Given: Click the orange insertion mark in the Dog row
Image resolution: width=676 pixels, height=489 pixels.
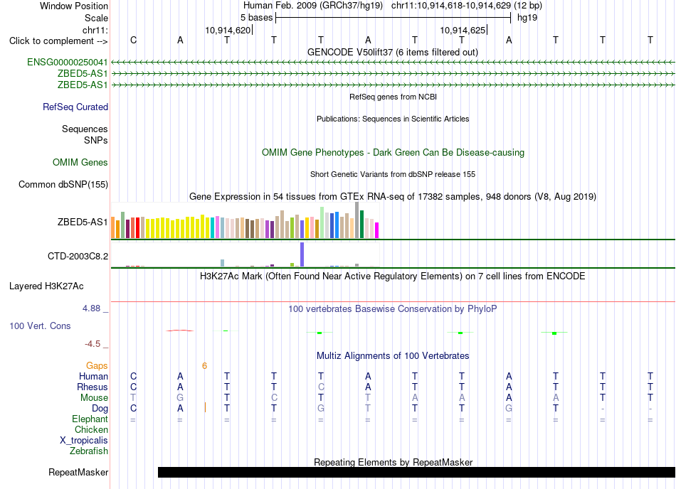Looking at the screenshot, I should pyautogui.click(x=205, y=407).
